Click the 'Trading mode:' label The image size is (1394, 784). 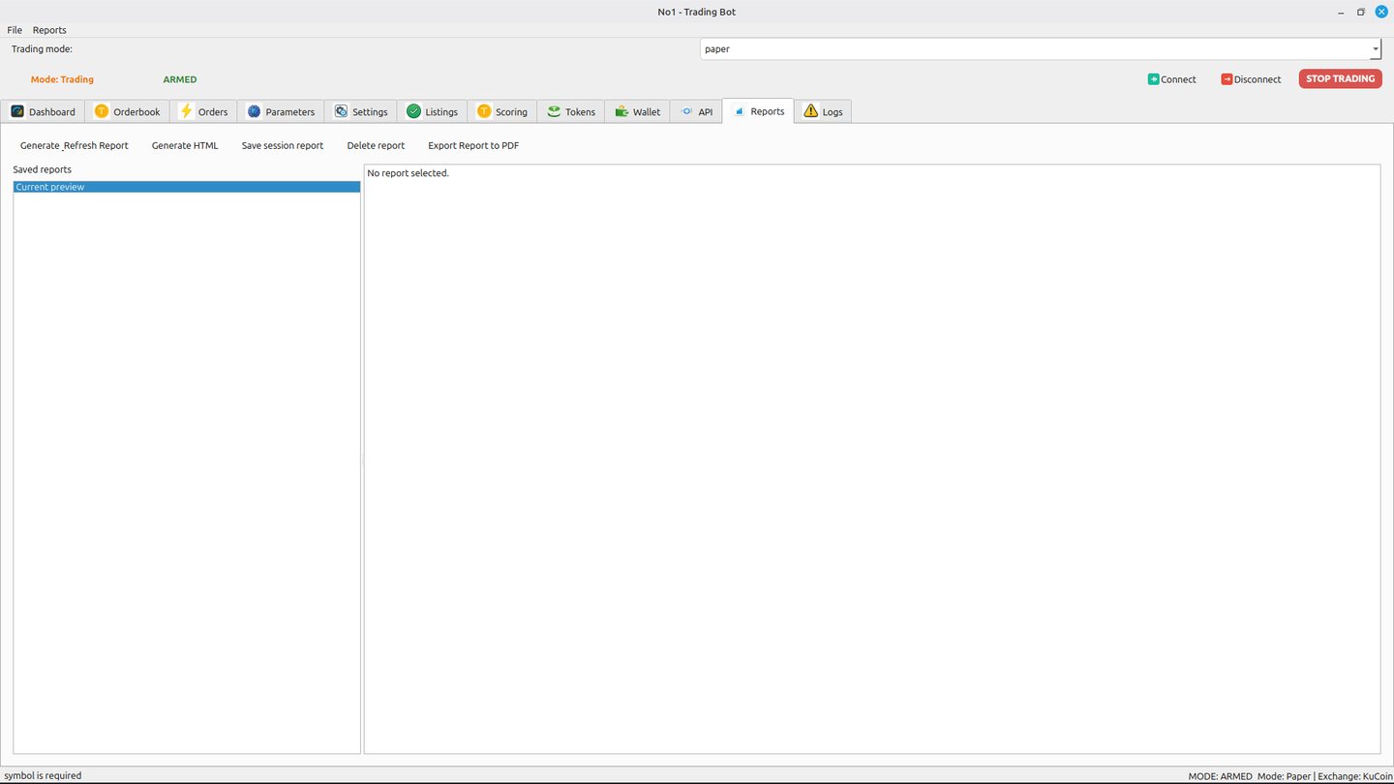point(42,48)
